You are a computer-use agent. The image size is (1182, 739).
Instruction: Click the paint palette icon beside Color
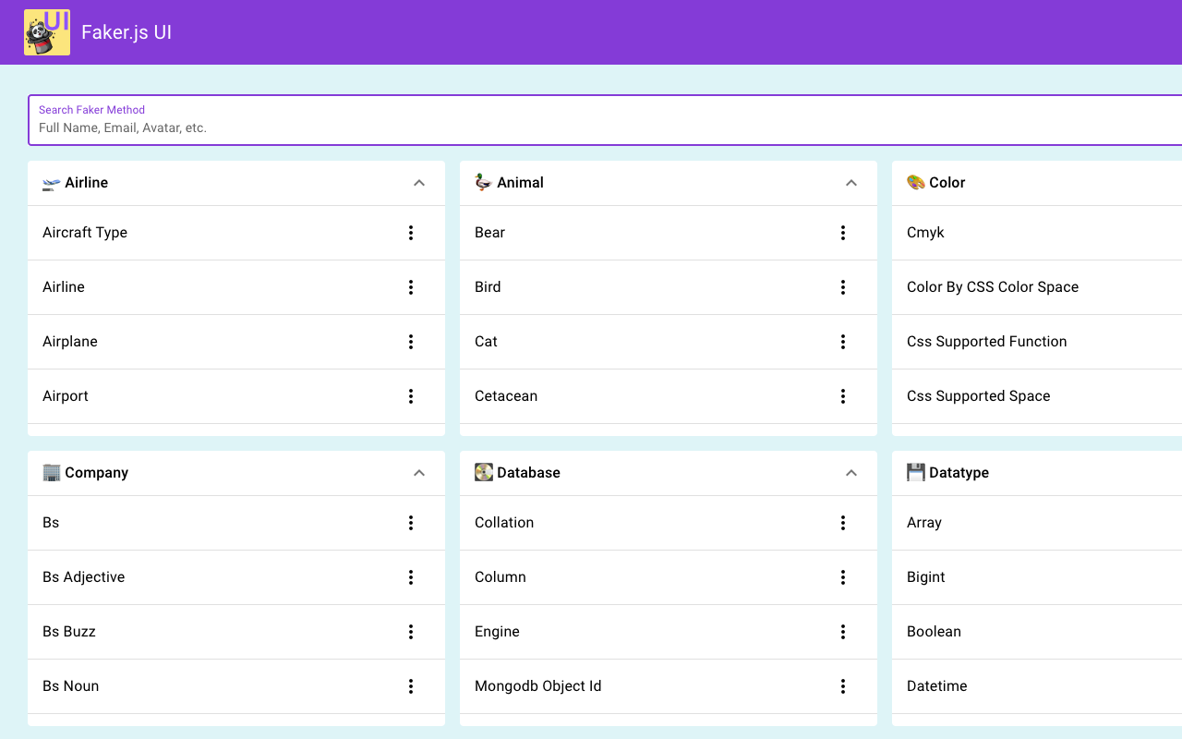click(915, 183)
